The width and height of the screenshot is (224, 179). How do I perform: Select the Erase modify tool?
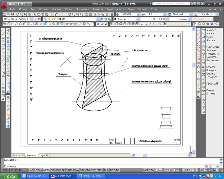8,30
